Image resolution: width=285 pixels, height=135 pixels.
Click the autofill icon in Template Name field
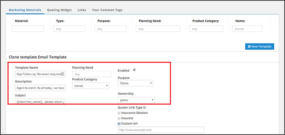(x=62, y=74)
